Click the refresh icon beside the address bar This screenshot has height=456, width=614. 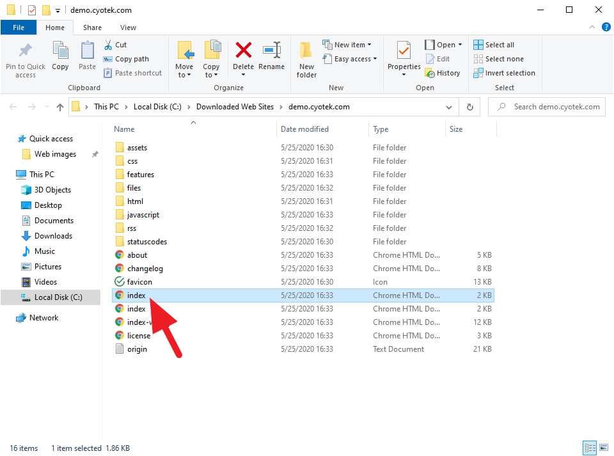pyautogui.click(x=470, y=107)
